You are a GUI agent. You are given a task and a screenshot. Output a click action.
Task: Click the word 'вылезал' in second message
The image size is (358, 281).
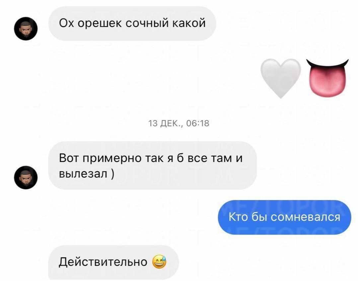pos(83,174)
